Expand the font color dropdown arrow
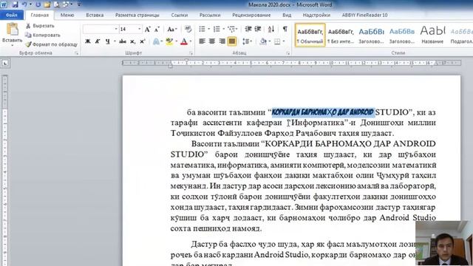Viewport: 473px width, 266px height. click(x=191, y=41)
